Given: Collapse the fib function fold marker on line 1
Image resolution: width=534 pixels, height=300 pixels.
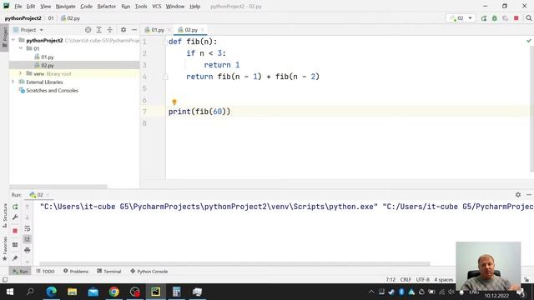Looking at the screenshot, I should click(x=165, y=42).
